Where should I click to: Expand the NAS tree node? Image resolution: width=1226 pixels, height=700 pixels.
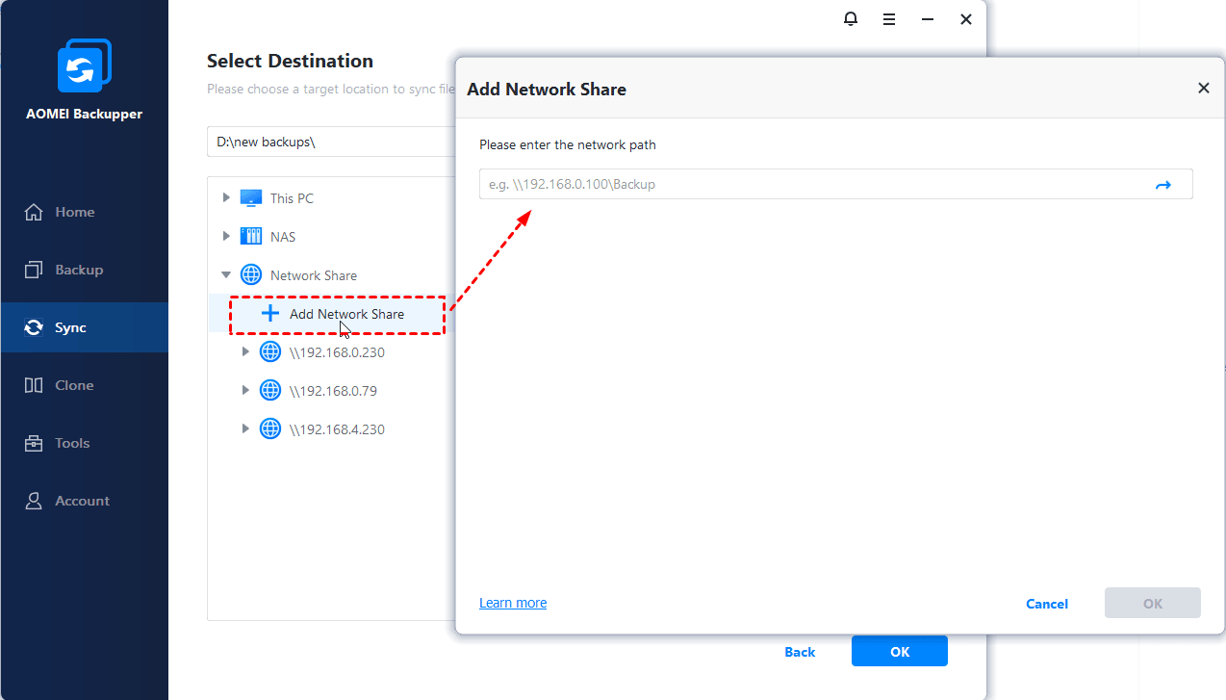point(226,236)
